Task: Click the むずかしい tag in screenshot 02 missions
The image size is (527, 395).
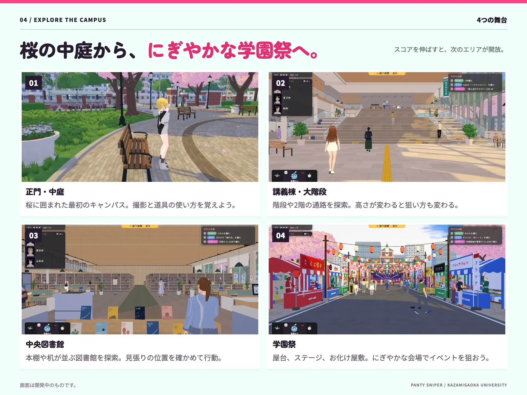Action: click(459, 89)
